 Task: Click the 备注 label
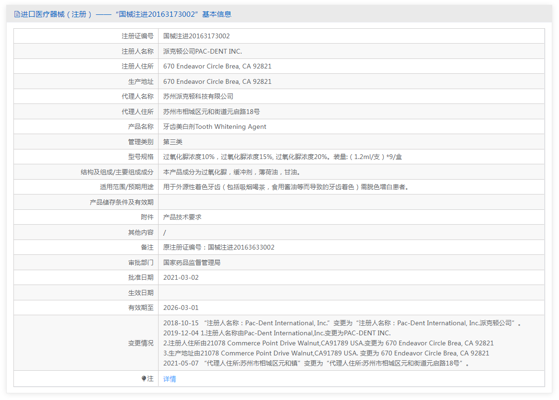147,247
